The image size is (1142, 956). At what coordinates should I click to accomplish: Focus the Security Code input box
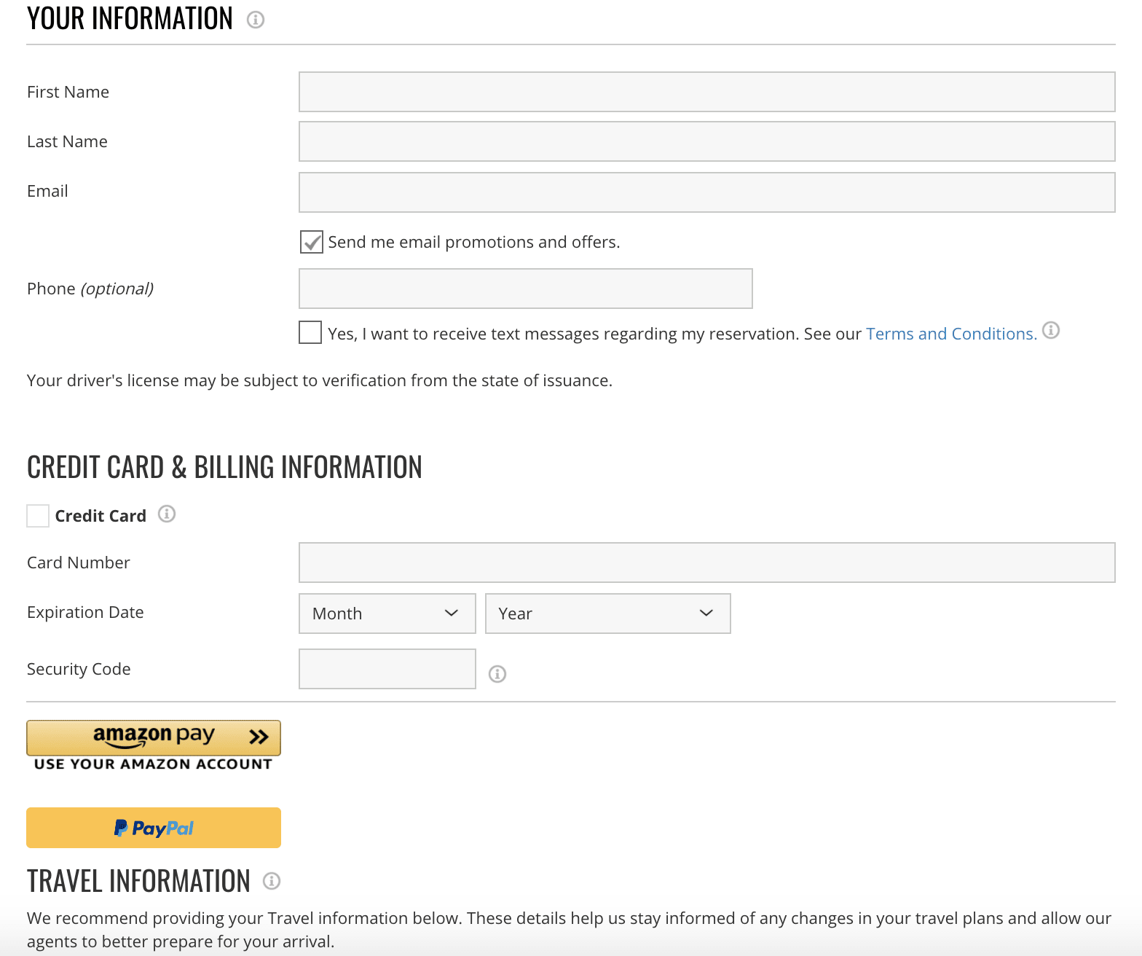tap(387, 669)
